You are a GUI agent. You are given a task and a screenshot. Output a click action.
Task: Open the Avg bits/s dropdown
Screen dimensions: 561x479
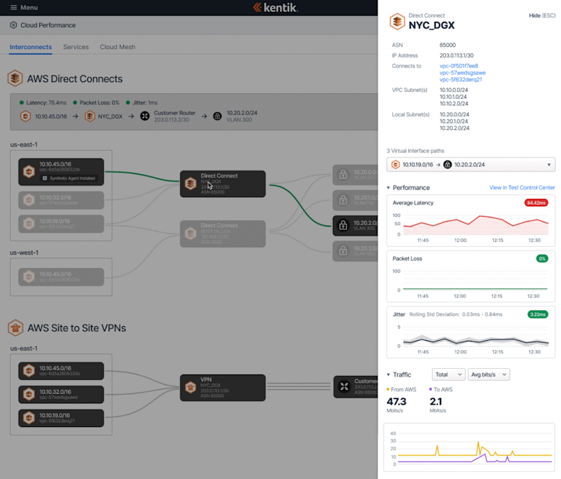coord(489,375)
